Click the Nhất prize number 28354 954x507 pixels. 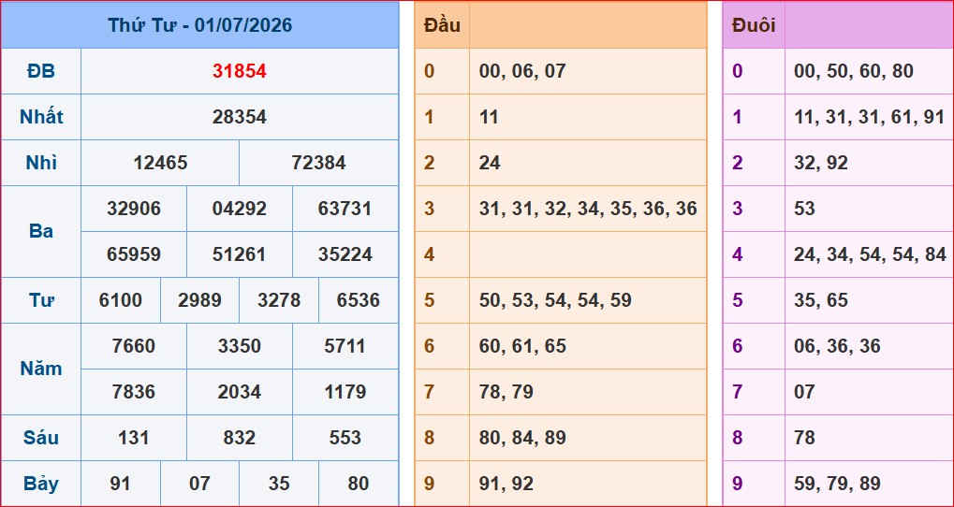[239, 117]
